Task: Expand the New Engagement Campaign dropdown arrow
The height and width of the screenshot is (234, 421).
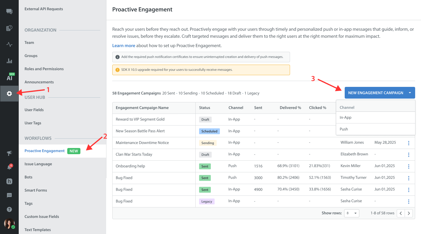Action: tap(410, 93)
